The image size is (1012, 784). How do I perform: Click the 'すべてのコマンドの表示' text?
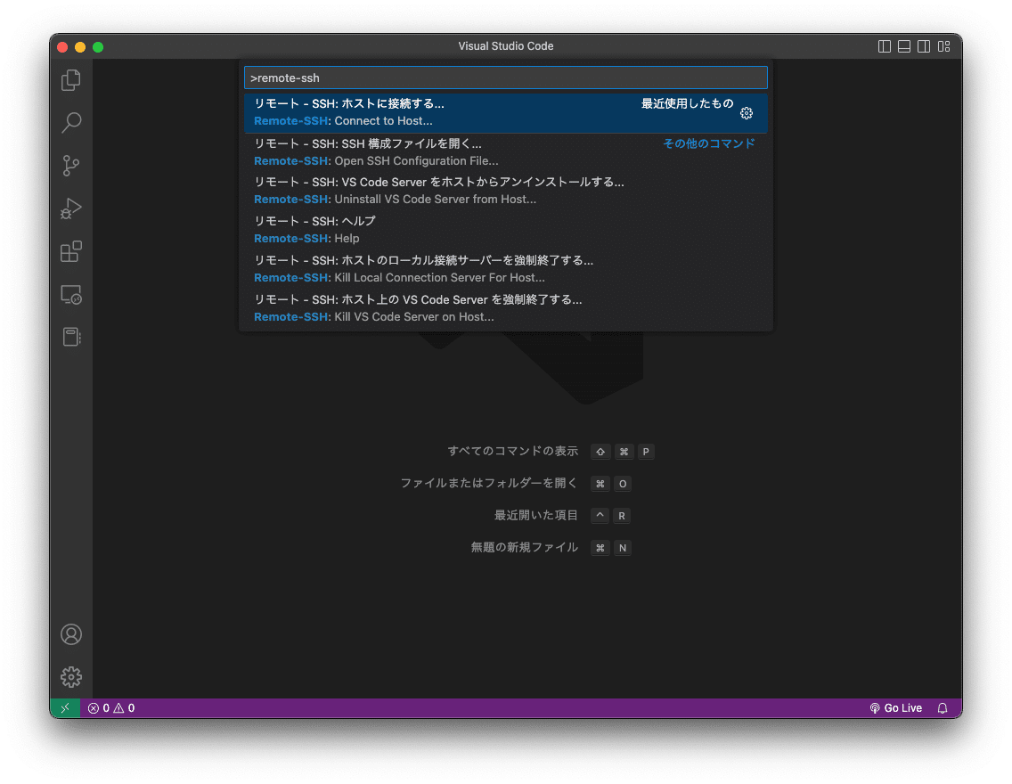pyautogui.click(x=513, y=451)
